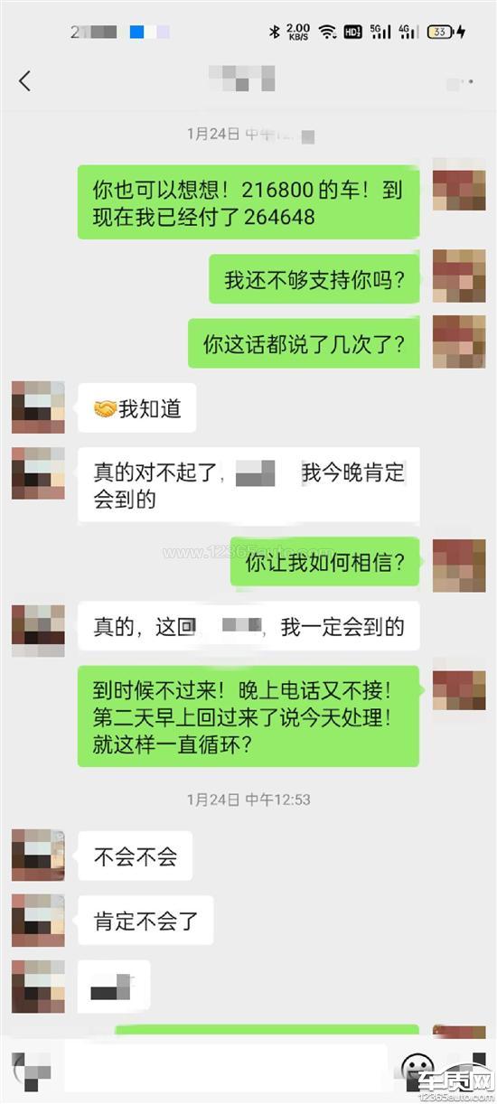The image size is (497, 1104).
Task: Select the 不会不会 message bubble
Action: (136, 856)
